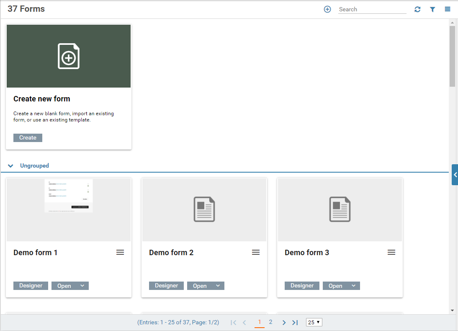
Task: Select page 1 in pagination
Action: coord(260,322)
